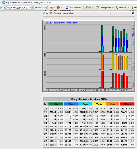137x149 pixels.
Task: Click Hits value 18131 in day 28 row
Action: [53, 137]
